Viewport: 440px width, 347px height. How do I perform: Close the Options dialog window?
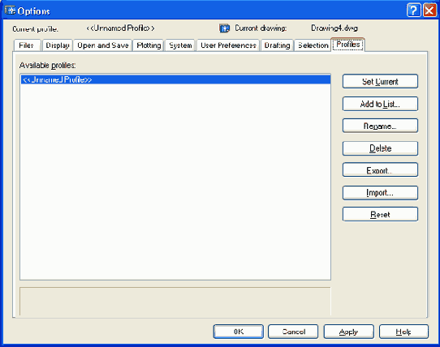[429, 11]
